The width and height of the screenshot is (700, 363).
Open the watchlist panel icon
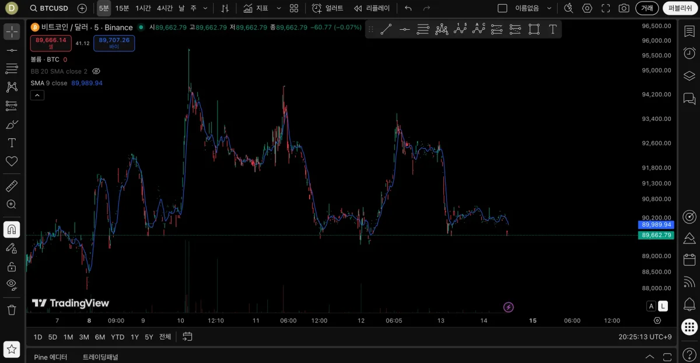click(x=689, y=31)
